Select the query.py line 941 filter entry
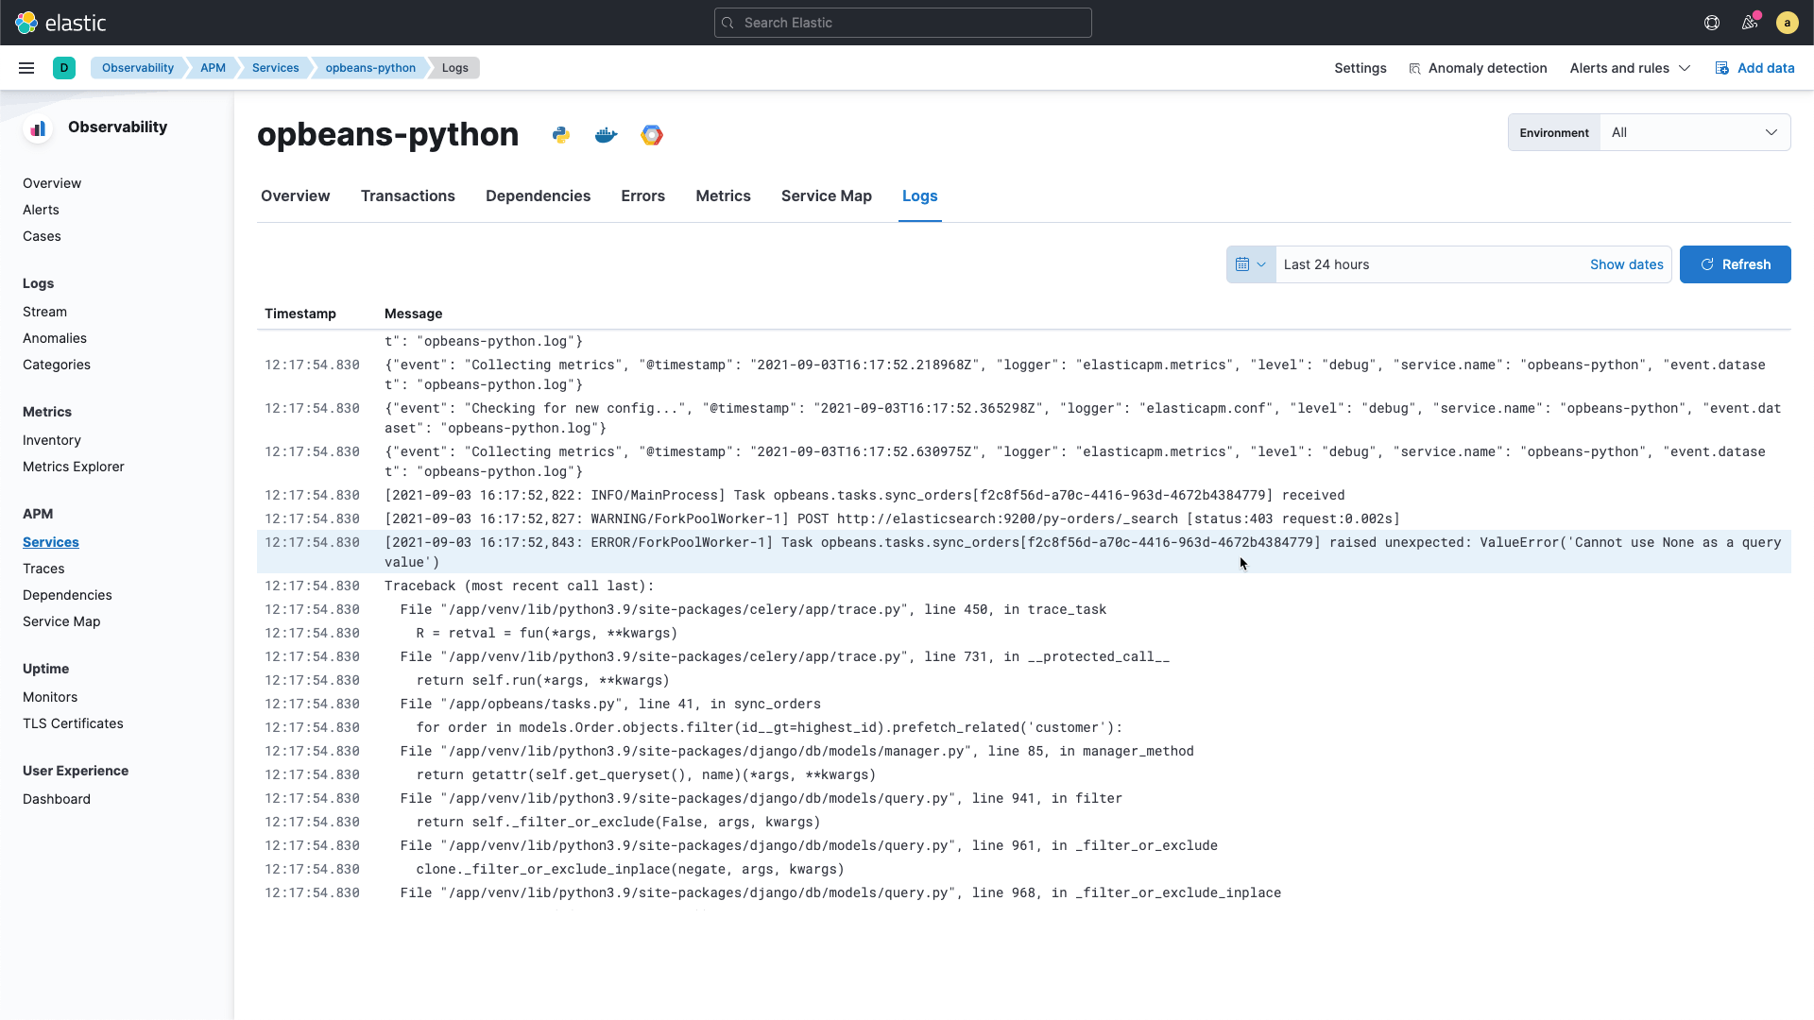This screenshot has width=1814, height=1020. coord(1023,798)
